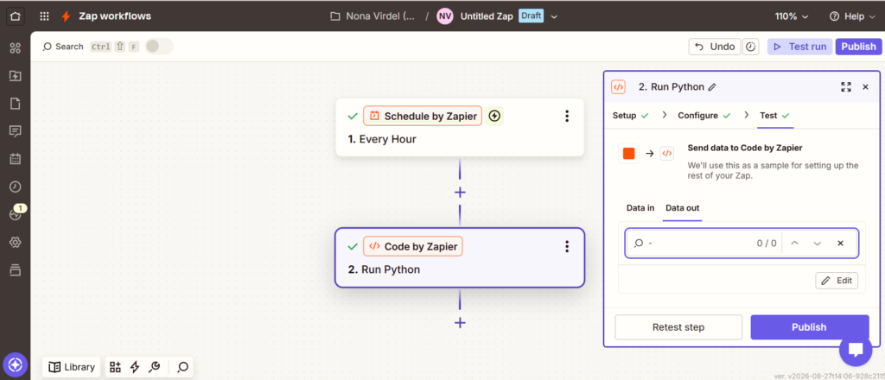
Task: Open the Nona Virdel folder breadcrumb
Action: [372, 16]
